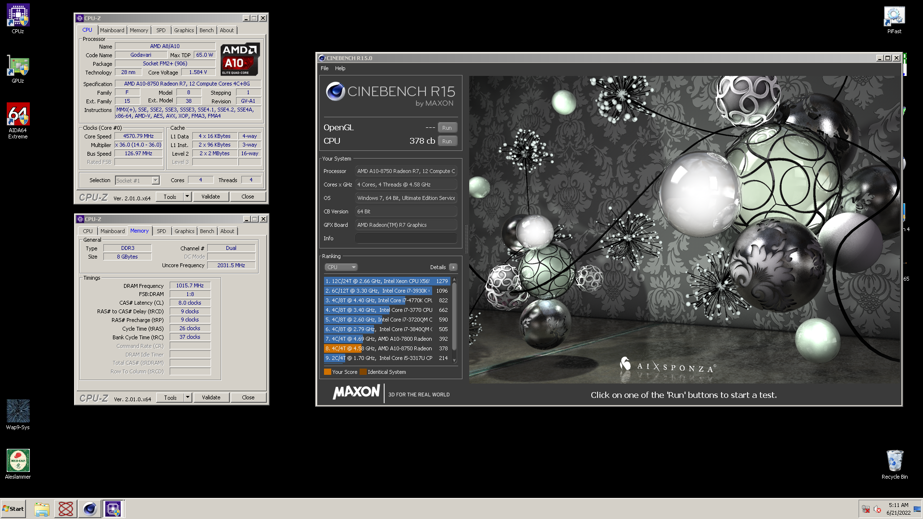The height and width of the screenshot is (519, 923).
Task: Select CPU tab in lower CPU-Z window
Action: 88,231
